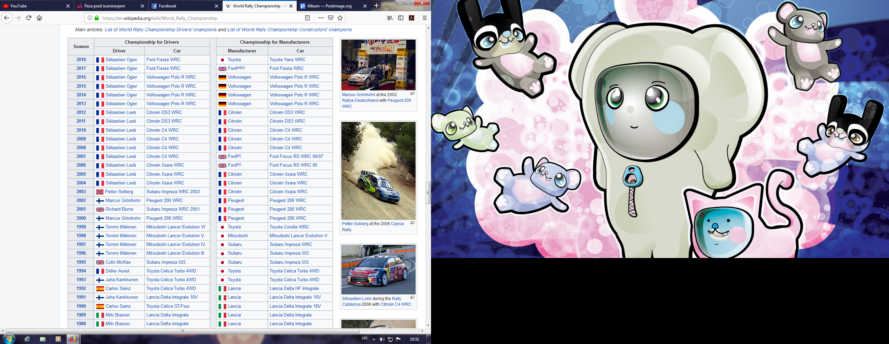Launch Internet Explorer from the taskbar

[x=27, y=339]
